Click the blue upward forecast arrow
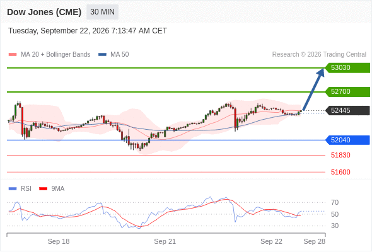Image resolution: width=372 pixels, height=252 pixels. click(313, 89)
